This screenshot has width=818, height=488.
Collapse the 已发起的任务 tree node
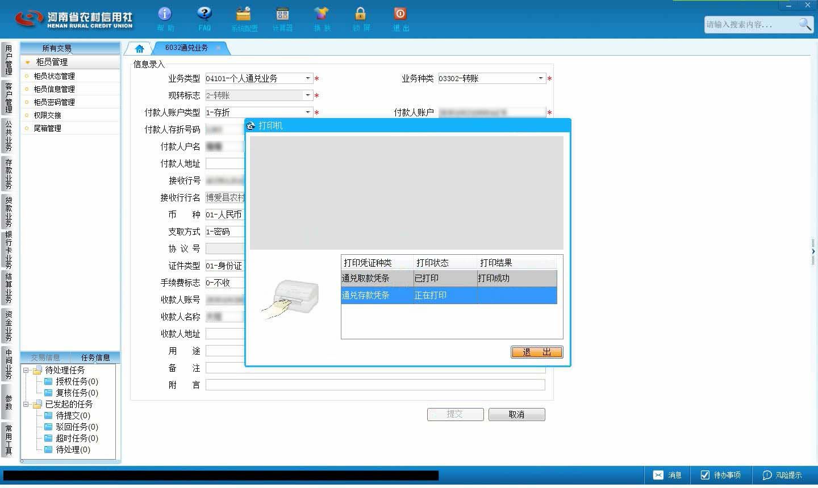pos(26,404)
